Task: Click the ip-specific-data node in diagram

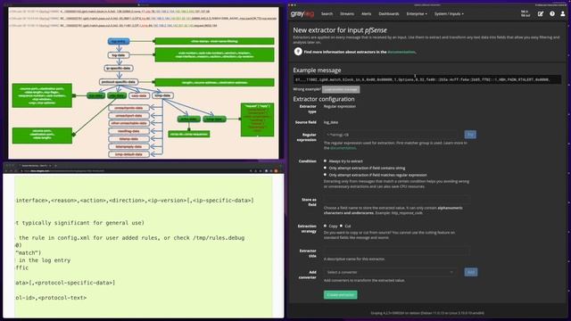Action: (x=119, y=68)
